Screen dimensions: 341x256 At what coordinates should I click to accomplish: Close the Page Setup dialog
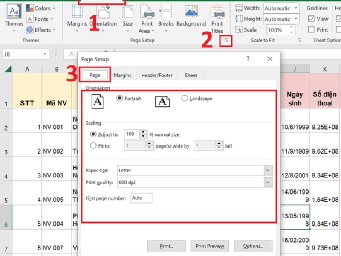pos(270,59)
